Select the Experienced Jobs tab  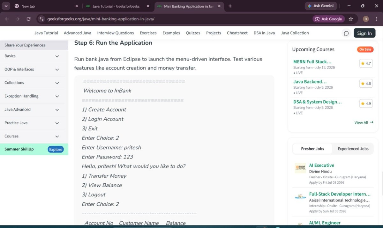point(353,149)
